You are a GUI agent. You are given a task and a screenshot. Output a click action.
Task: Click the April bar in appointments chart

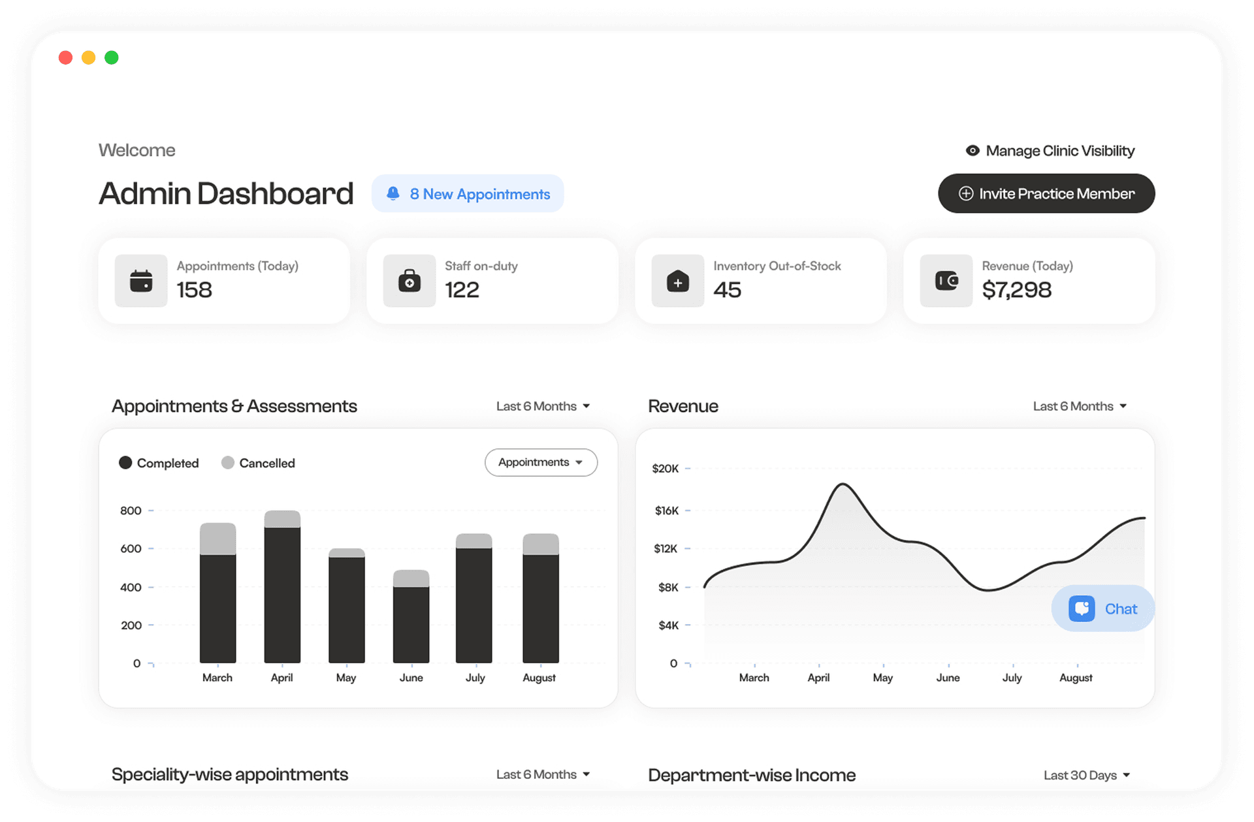point(282,588)
